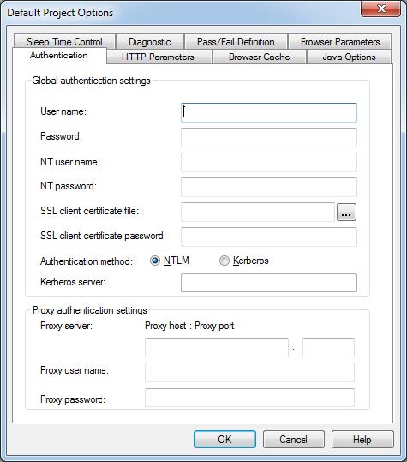407x462 pixels.
Task: Open the Browser Cache tab
Action: 259,57
